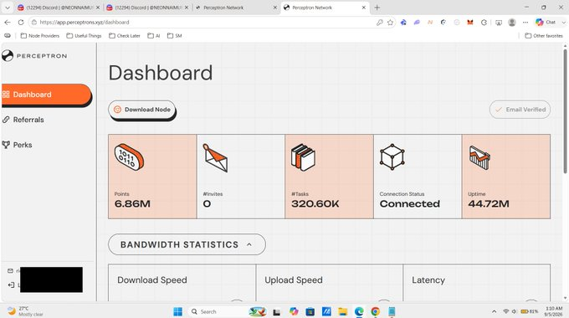The height and width of the screenshot is (318, 569).
Task: Open the purple feather extension icon
Action: 417,23
